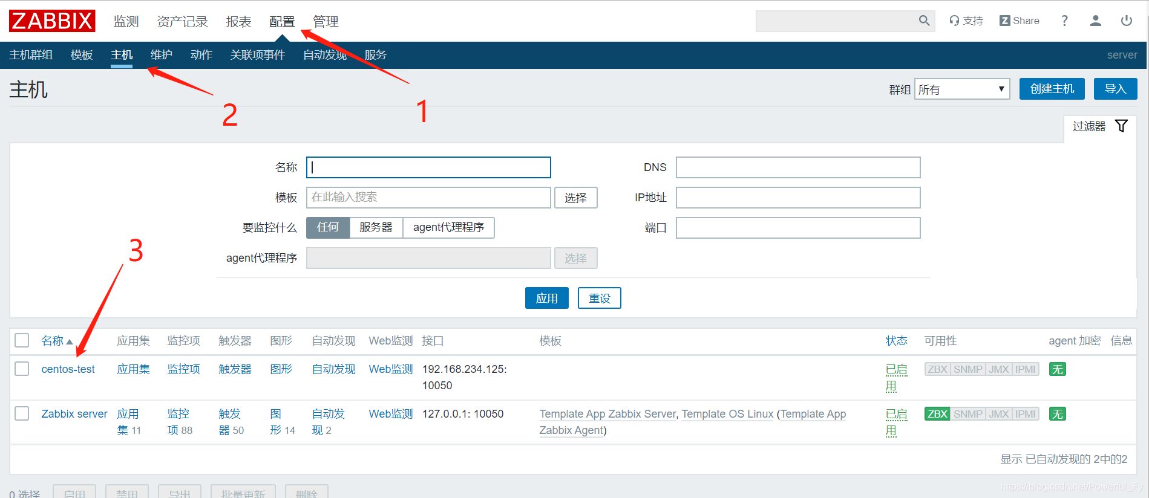Click JMX badge of Zabbix server
Screen dimensions: 1149x498
point(999,414)
